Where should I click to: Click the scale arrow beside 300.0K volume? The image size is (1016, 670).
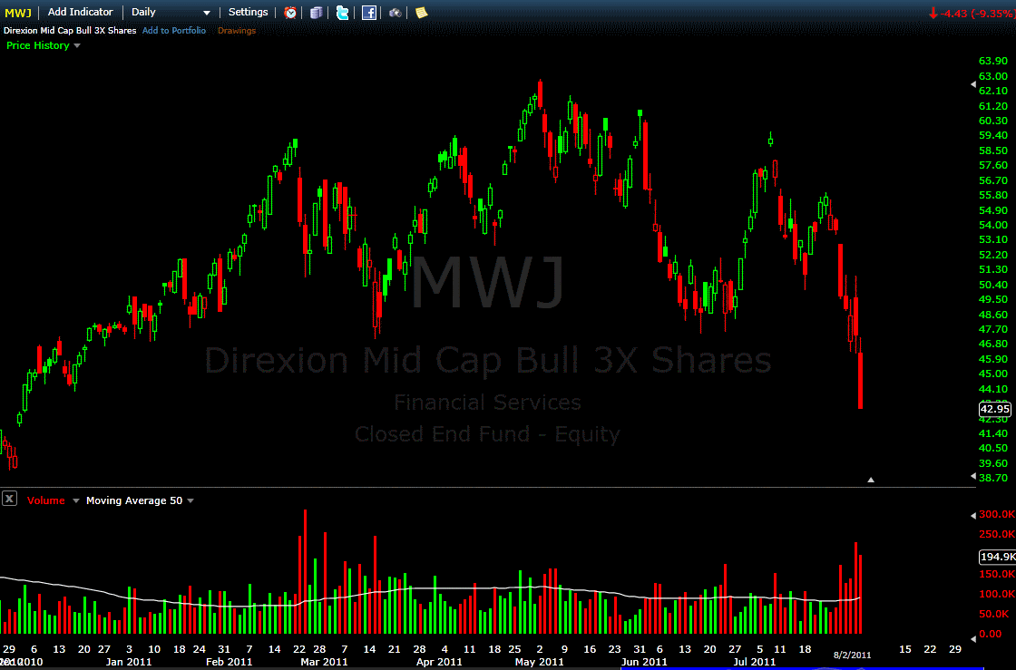[x=973, y=515]
